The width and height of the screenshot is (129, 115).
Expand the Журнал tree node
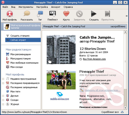[3, 104]
